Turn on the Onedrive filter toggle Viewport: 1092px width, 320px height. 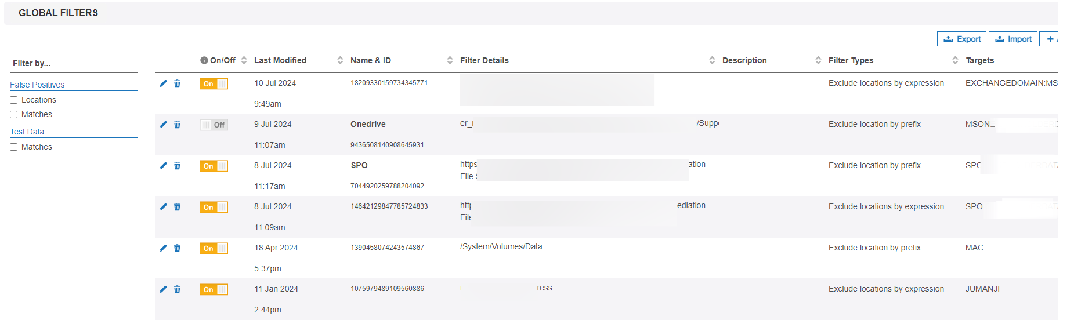[214, 125]
